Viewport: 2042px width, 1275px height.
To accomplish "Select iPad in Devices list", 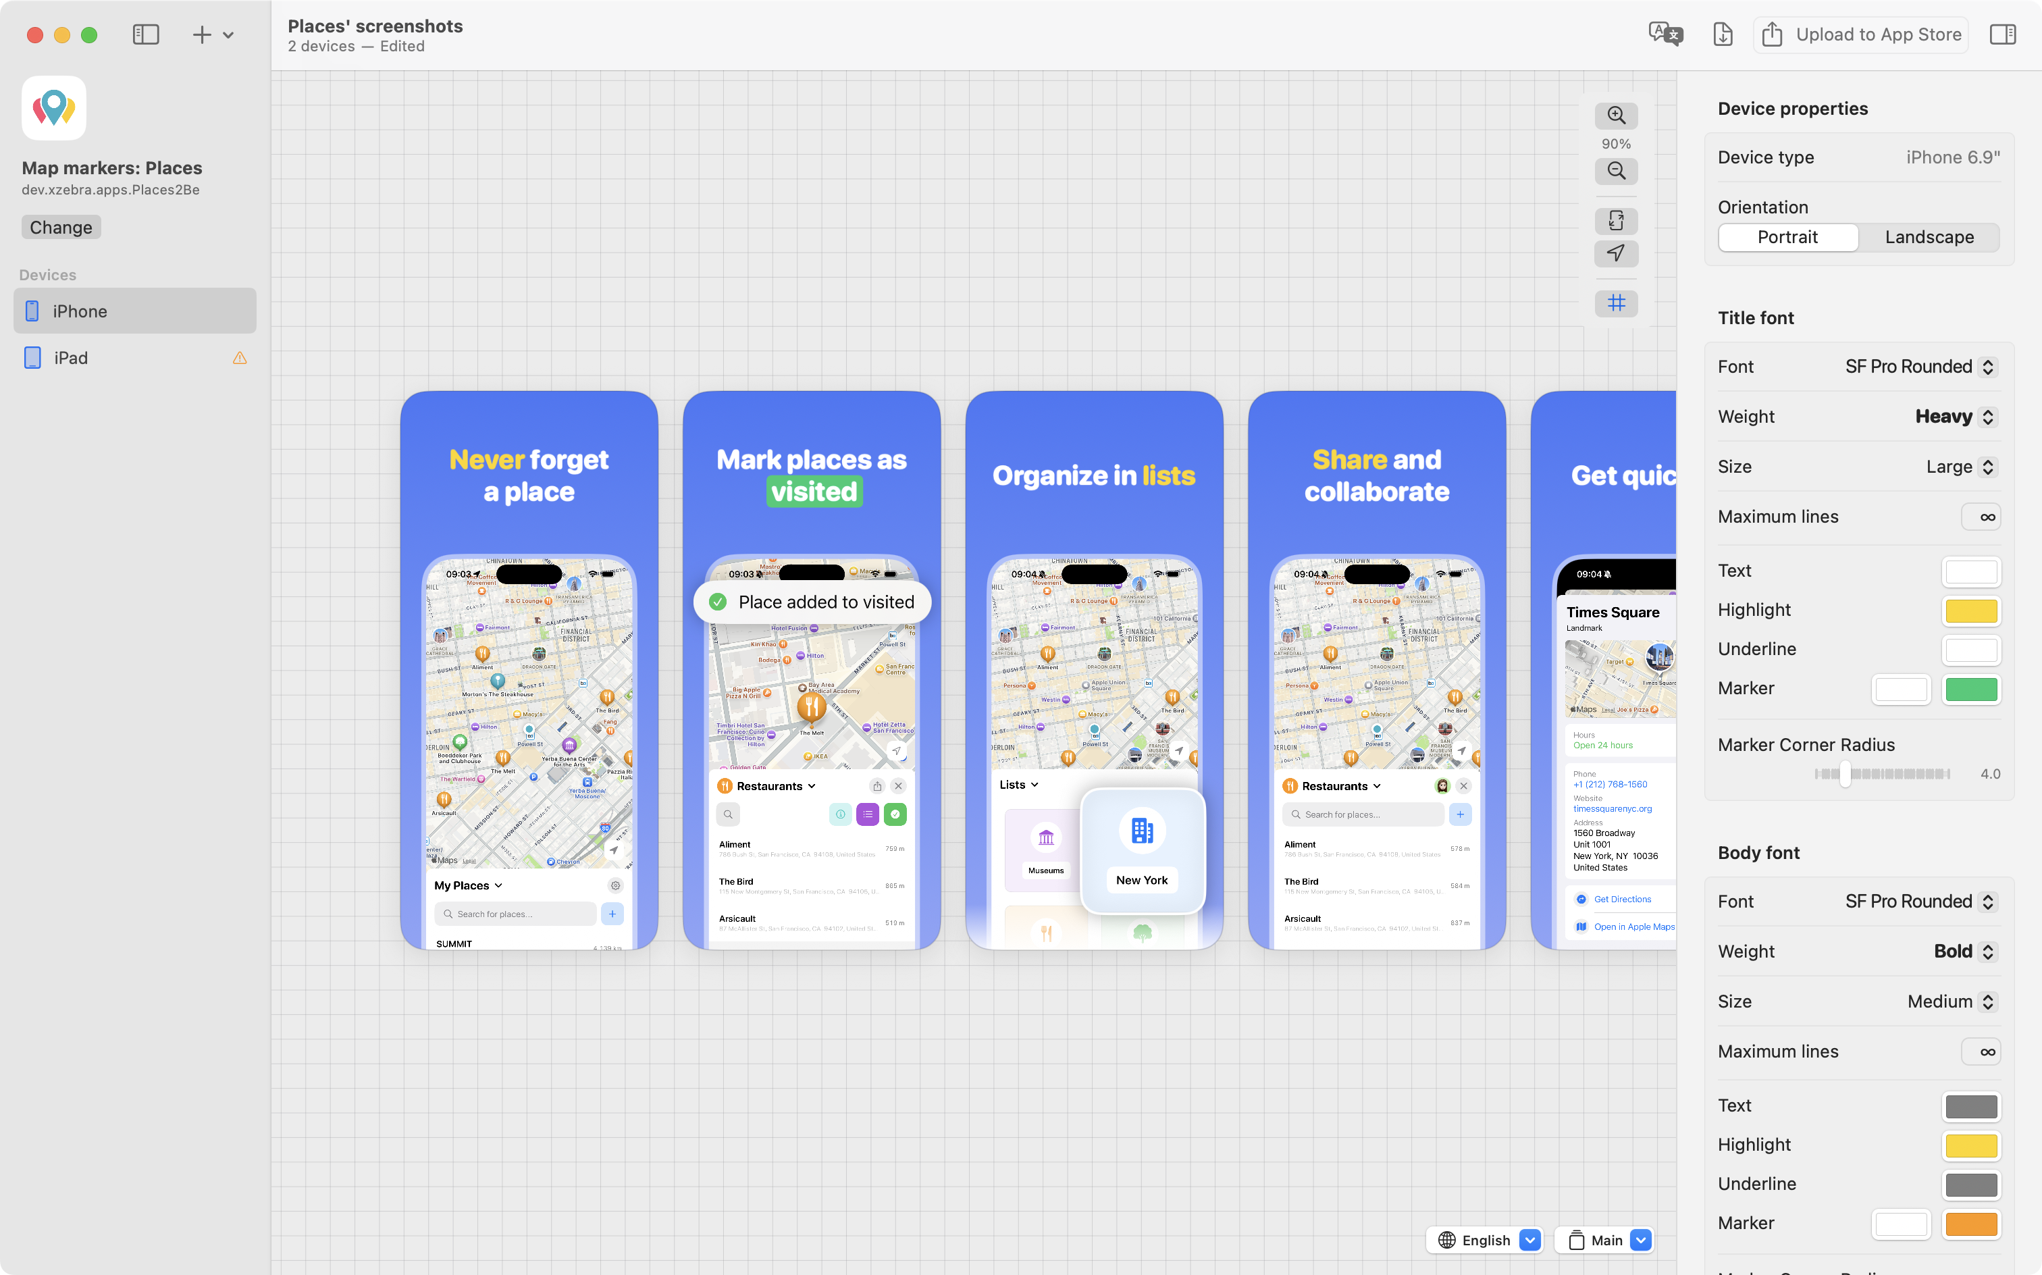I will click(x=135, y=357).
